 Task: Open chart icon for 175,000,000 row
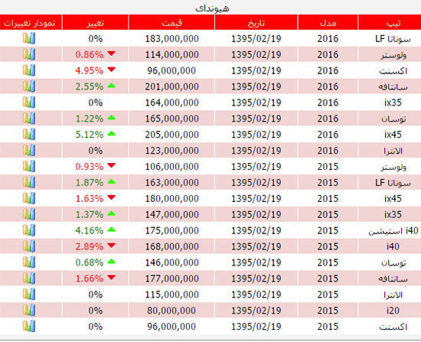point(29,230)
